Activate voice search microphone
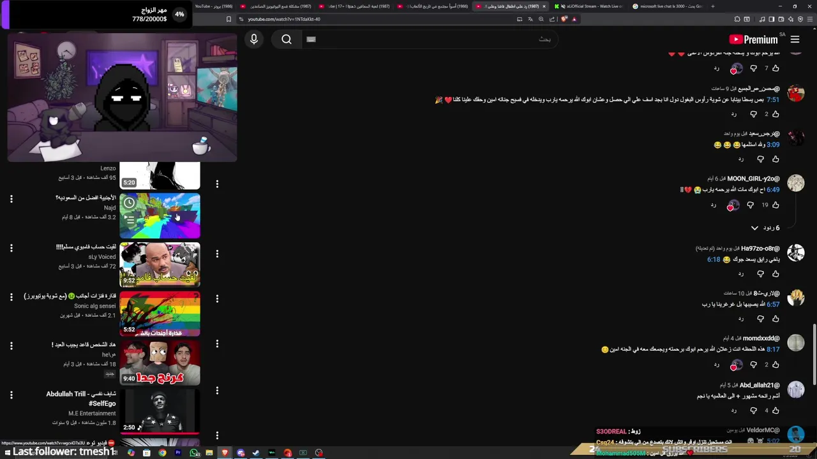The width and height of the screenshot is (817, 459). [254, 40]
